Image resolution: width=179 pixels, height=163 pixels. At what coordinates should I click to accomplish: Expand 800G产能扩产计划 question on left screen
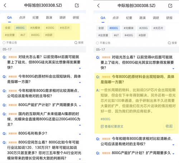click(80, 106)
